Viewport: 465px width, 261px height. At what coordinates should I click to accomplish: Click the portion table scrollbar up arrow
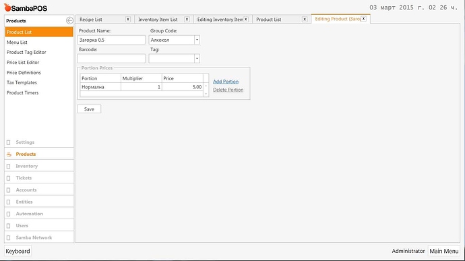[x=206, y=86]
